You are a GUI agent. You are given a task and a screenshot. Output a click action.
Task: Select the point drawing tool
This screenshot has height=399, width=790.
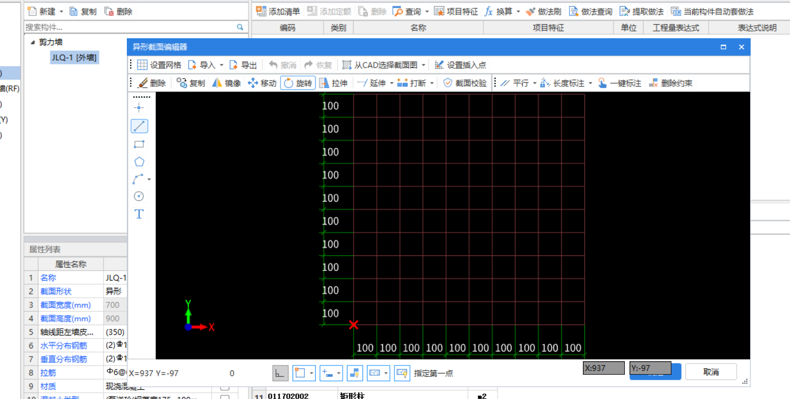click(x=139, y=108)
